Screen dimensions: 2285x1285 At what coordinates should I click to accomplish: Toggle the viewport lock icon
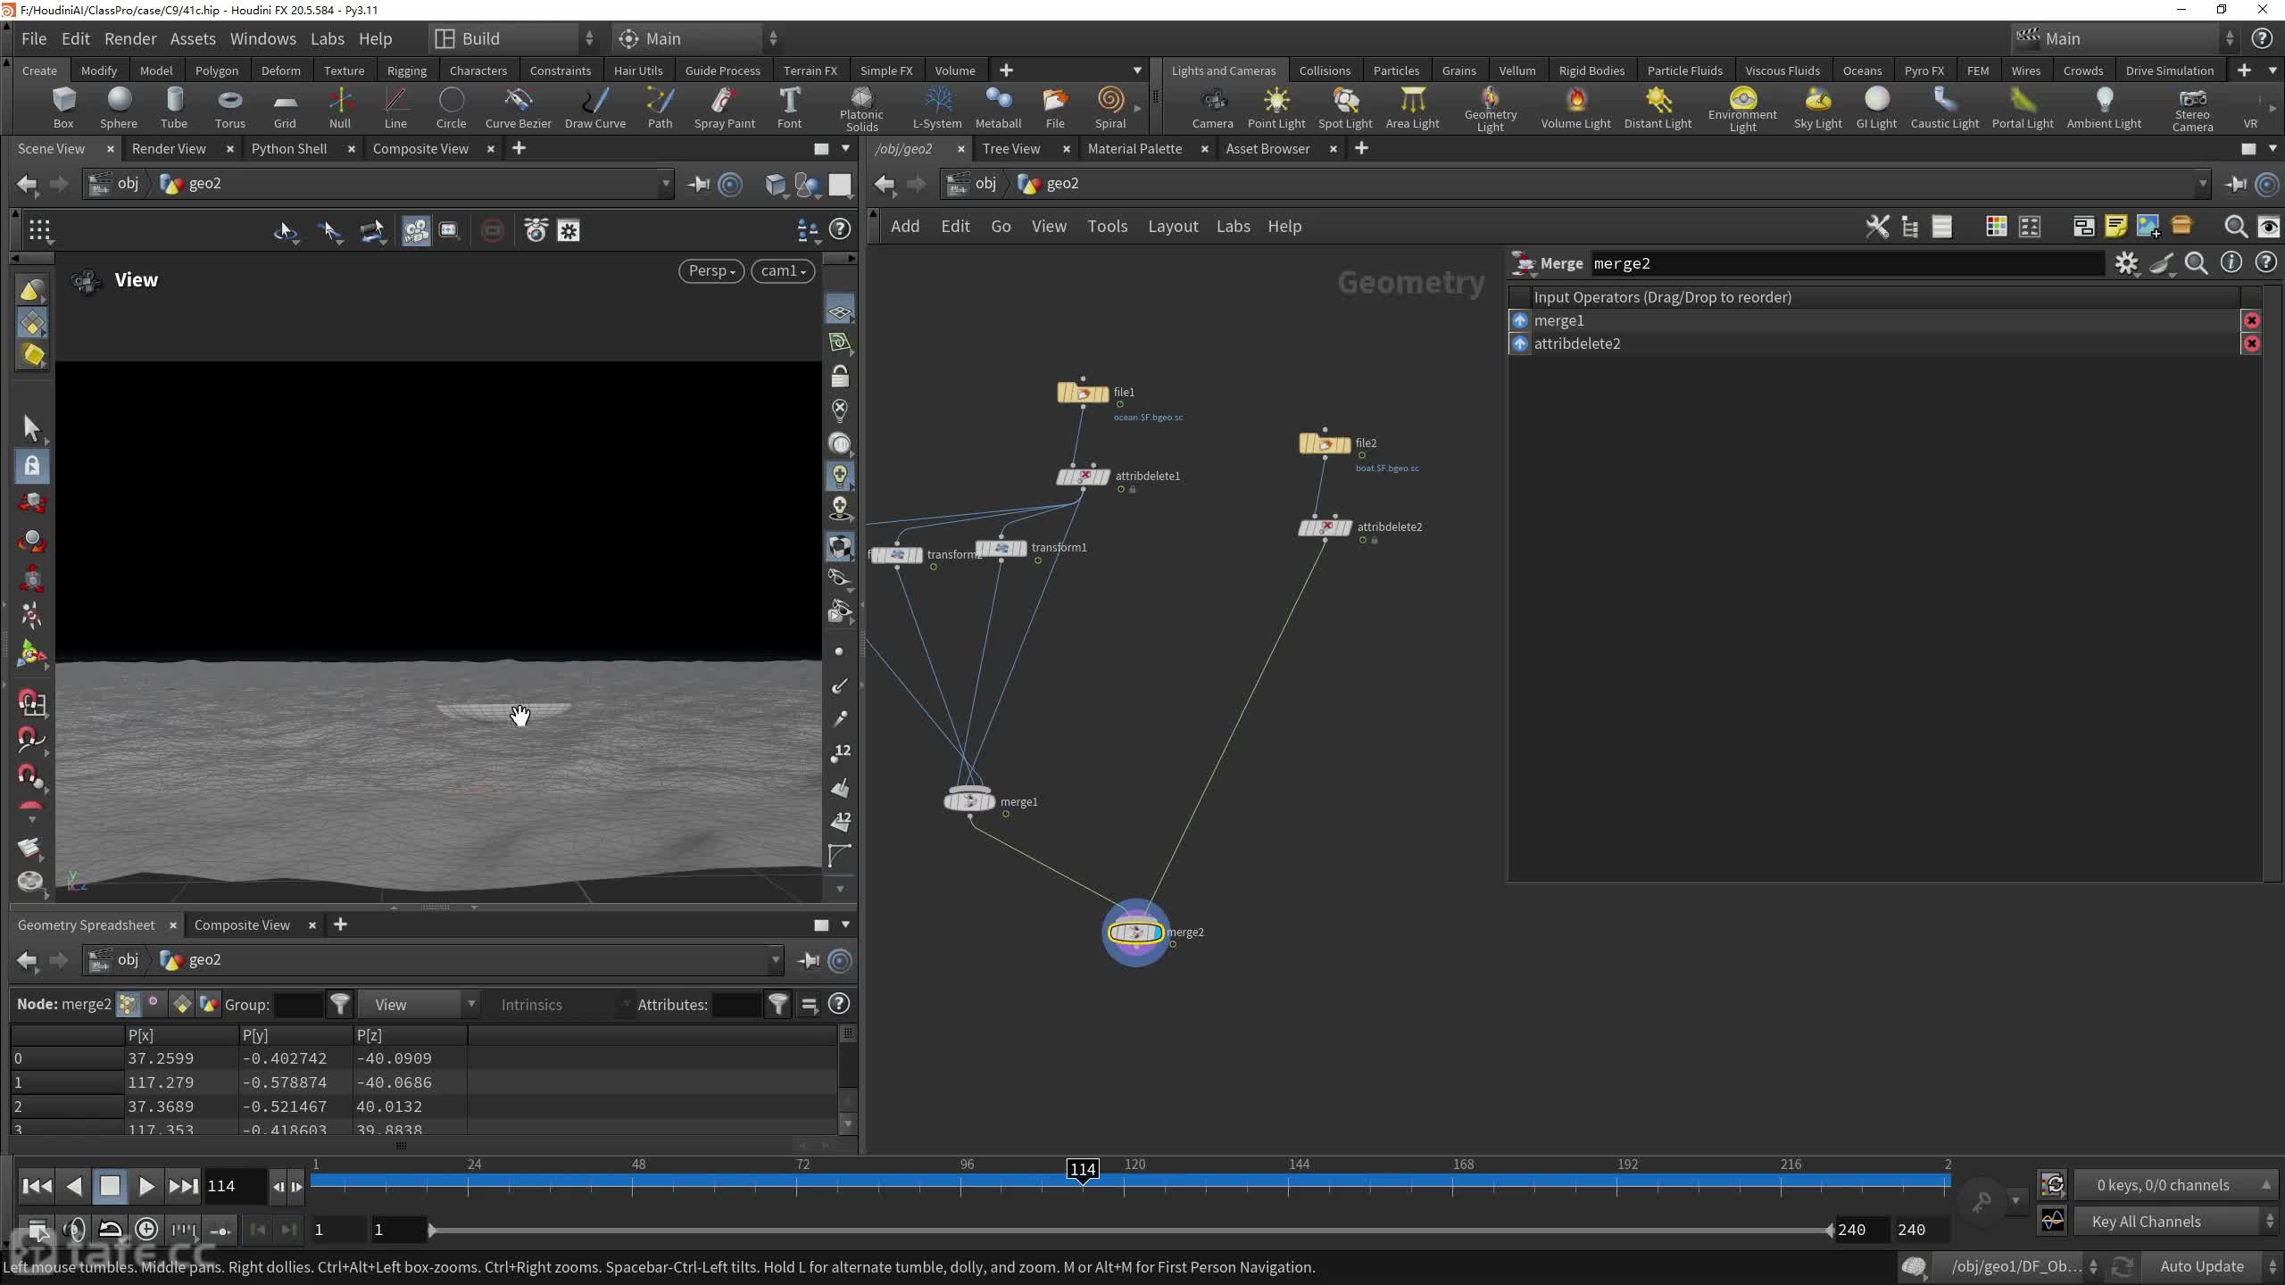[840, 377]
